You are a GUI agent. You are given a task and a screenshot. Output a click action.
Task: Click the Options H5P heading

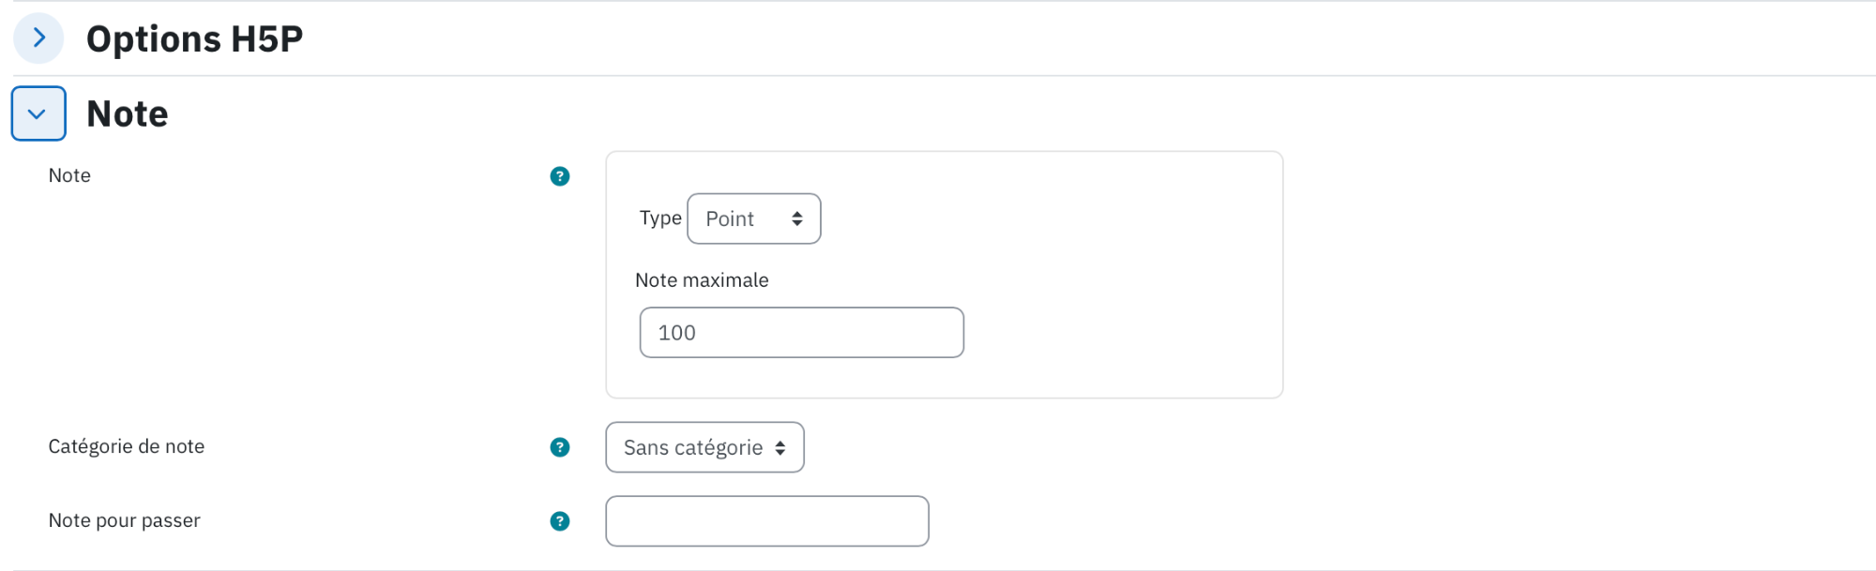[x=195, y=39]
